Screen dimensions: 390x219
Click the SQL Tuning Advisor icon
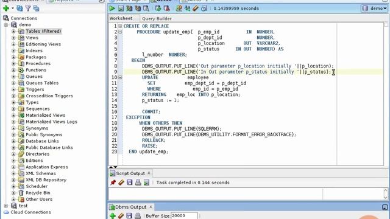coord(146,9)
